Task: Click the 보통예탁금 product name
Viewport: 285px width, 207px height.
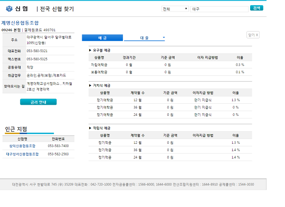Action: [99, 72]
